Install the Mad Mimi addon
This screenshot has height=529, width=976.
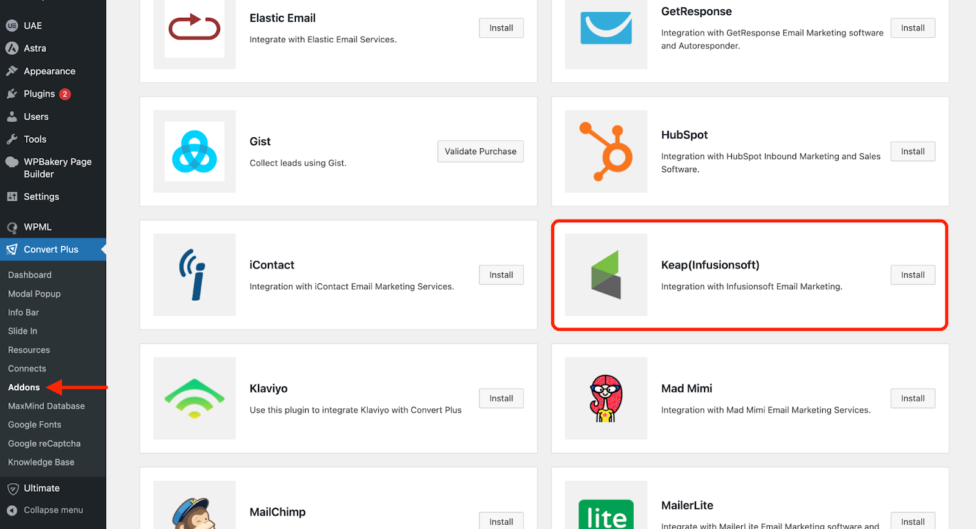pyautogui.click(x=913, y=398)
